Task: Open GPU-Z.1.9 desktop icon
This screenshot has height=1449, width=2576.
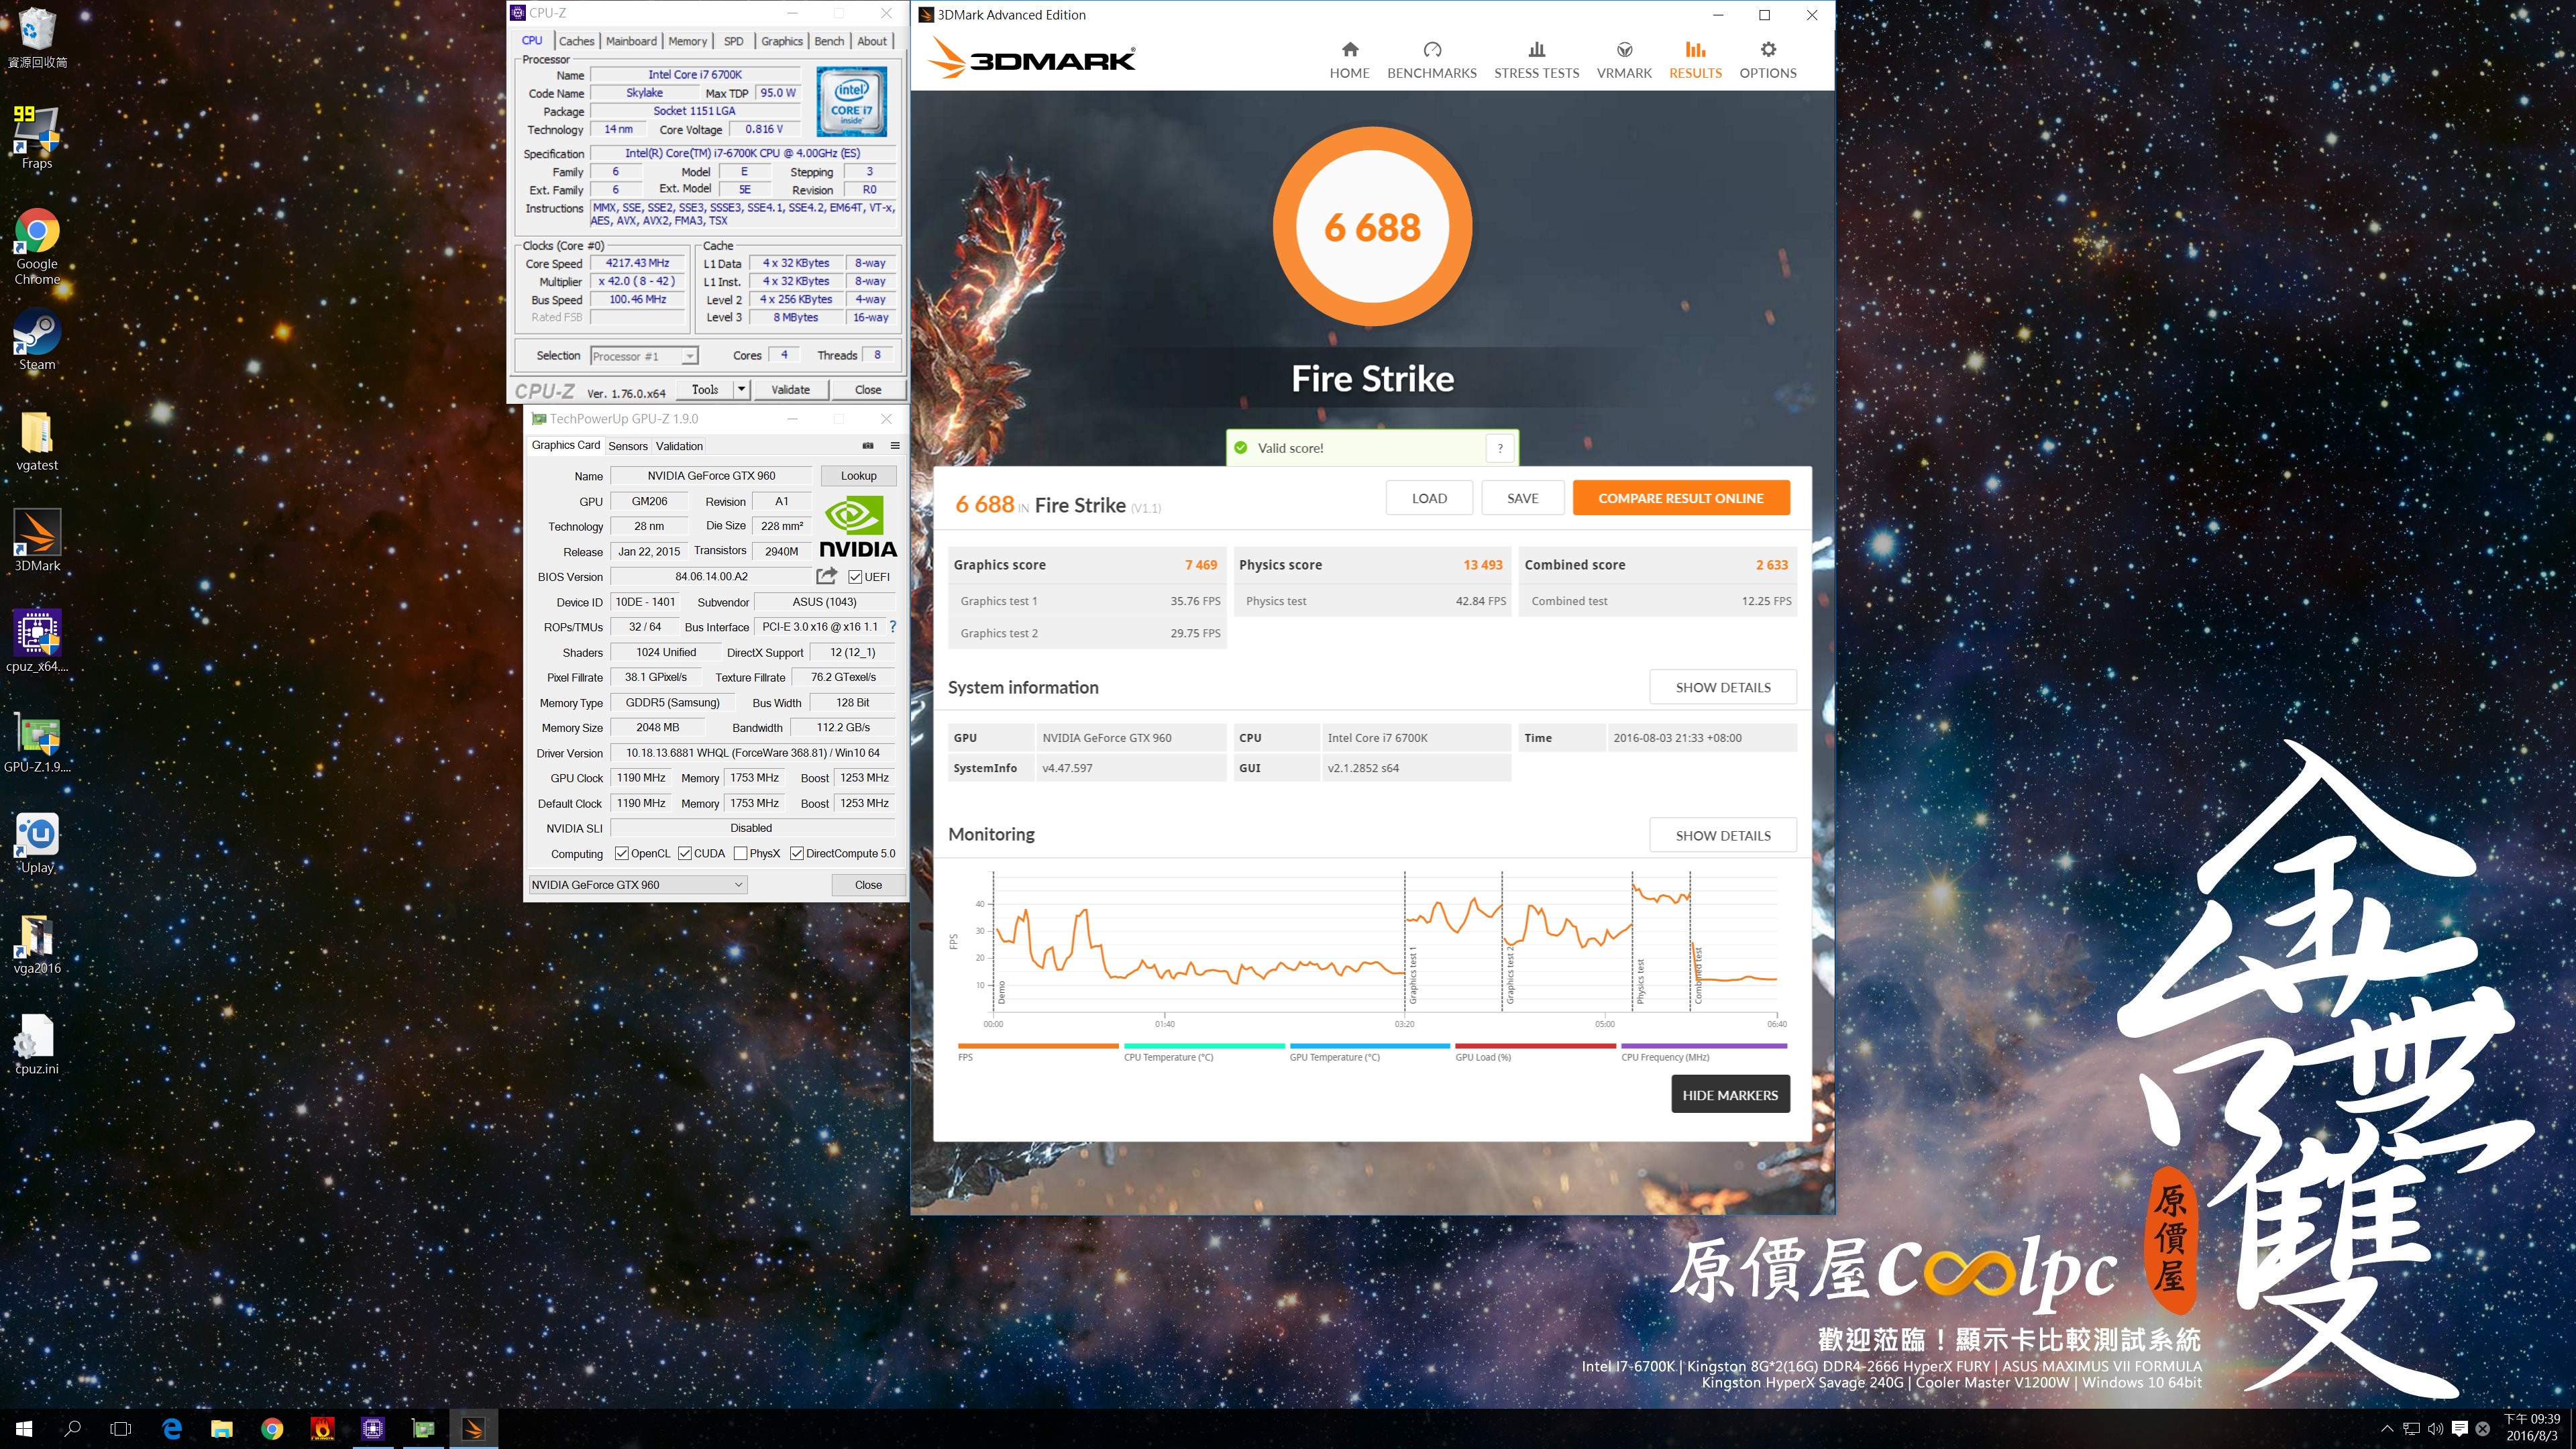Action: pyautogui.click(x=37, y=743)
